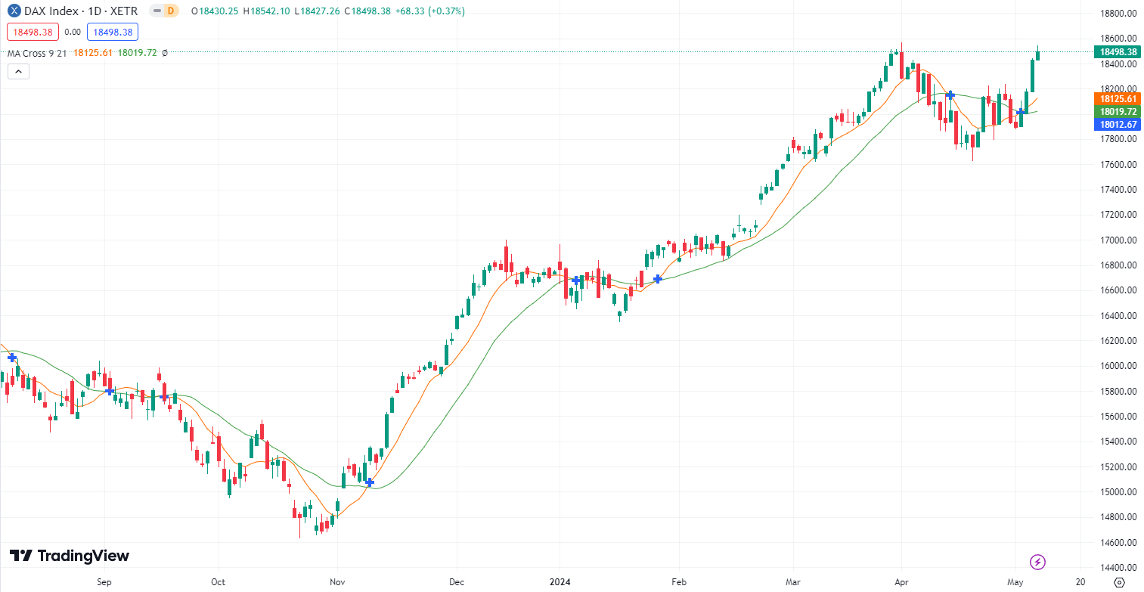The height and width of the screenshot is (592, 1144).
Task: Click the 0.00 spread value
Action: [x=73, y=32]
